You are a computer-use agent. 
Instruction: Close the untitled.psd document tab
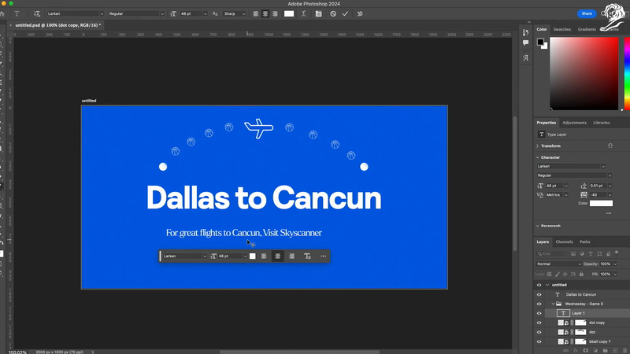(10, 25)
